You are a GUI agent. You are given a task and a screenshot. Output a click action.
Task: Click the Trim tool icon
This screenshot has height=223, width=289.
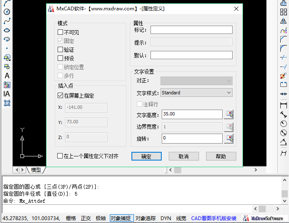[284, 58]
